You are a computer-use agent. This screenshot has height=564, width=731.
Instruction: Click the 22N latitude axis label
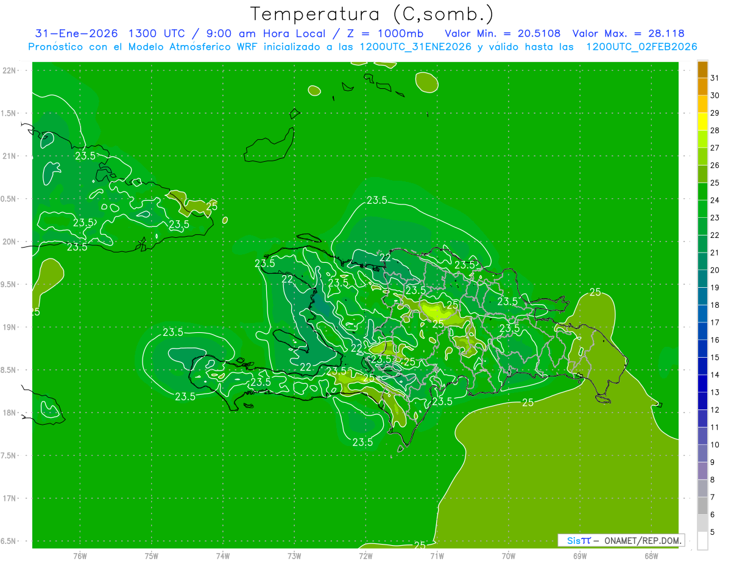click(x=9, y=71)
